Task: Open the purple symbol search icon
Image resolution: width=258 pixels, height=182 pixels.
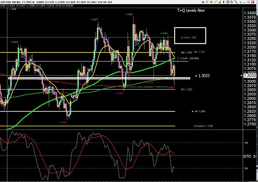Action: tap(207, 2)
